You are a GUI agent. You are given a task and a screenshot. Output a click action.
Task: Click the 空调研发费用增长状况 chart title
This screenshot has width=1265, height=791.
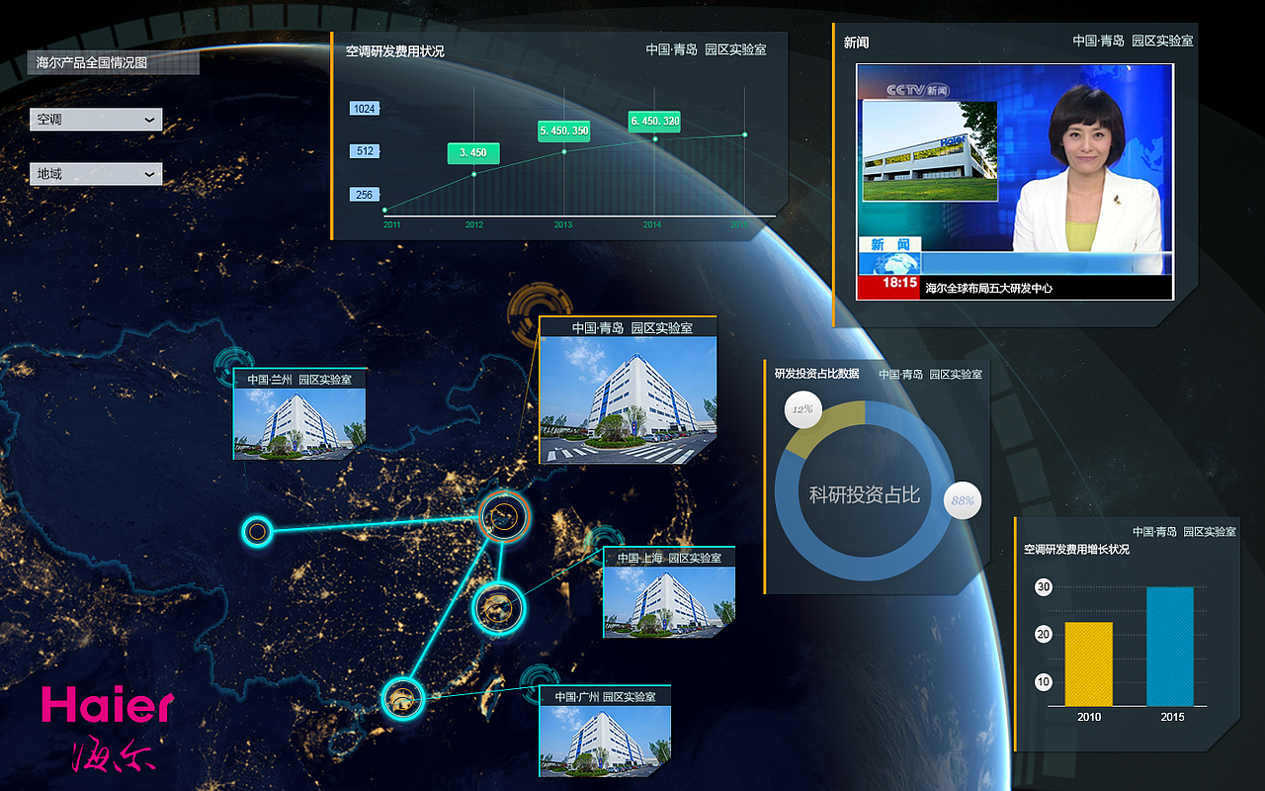1076,549
